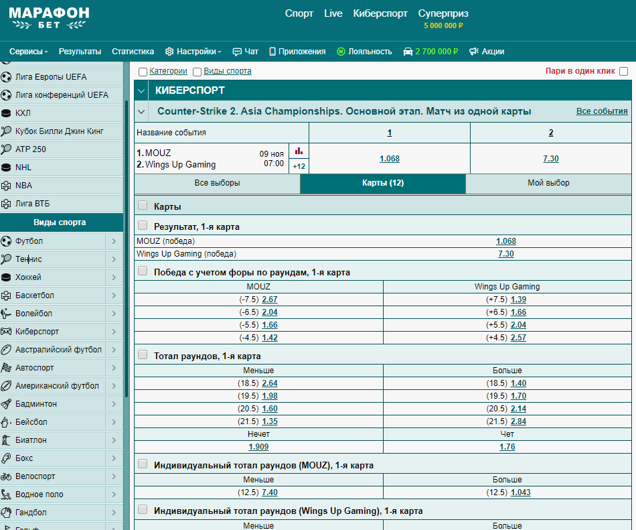This screenshot has height=530, width=636.
Task: Open the Киберспорт top menu
Action: pyautogui.click(x=380, y=13)
